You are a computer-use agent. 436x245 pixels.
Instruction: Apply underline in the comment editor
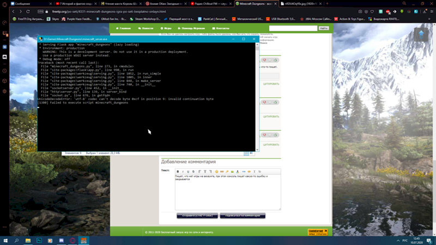coord(188,171)
